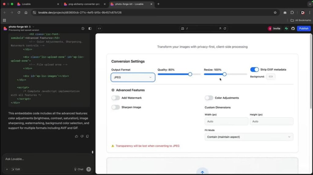
Task: Enable the Add Watermark switch
Action: click(116, 98)
